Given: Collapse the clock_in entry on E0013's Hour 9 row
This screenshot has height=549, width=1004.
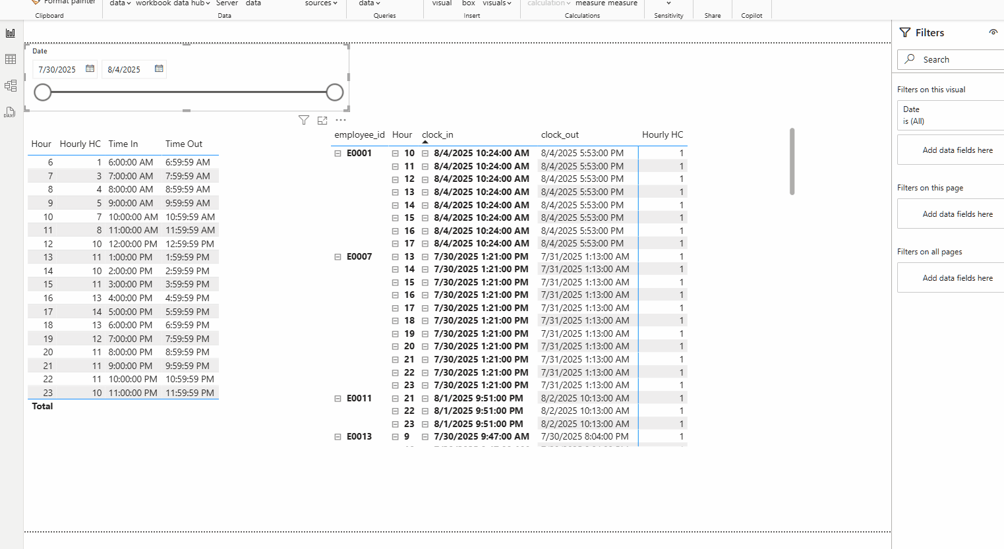Looking at the screenshot, I should pyautogui.click(x=425, y=437).
